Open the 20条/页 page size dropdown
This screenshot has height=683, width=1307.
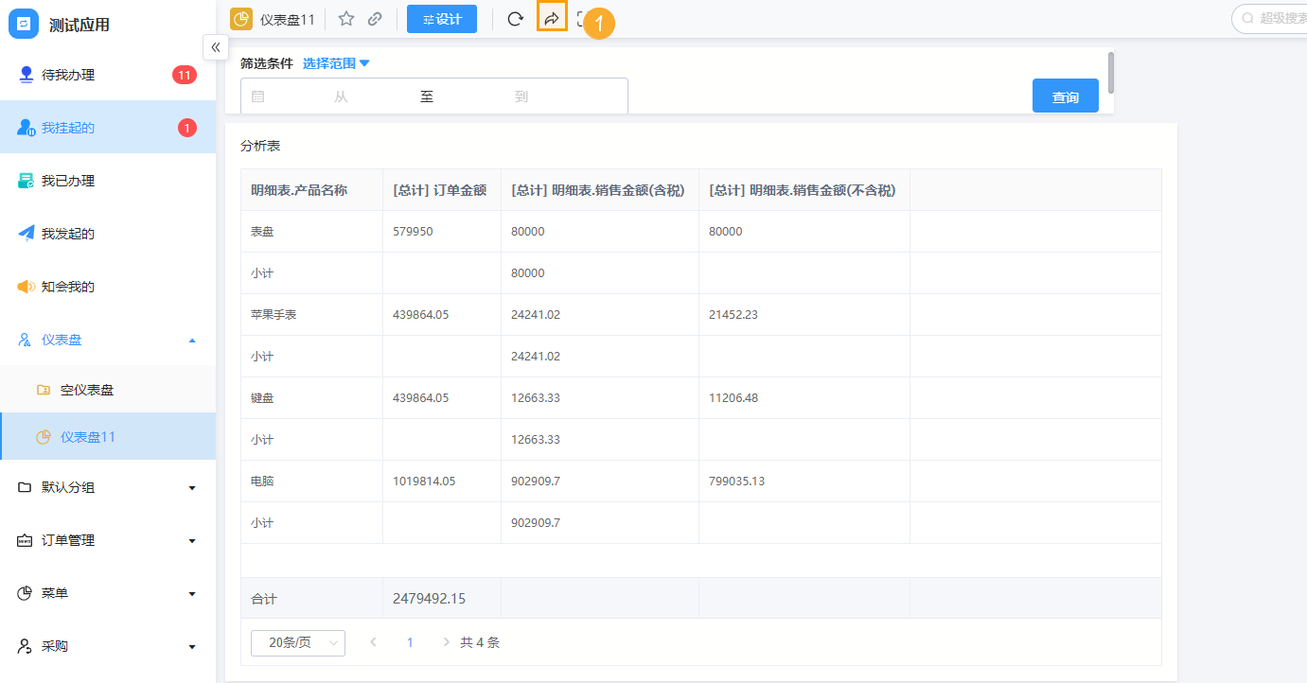coord(297,642)
